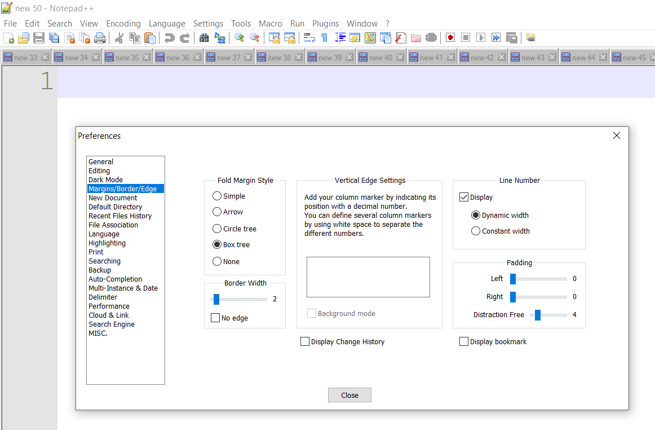This screenshot has width=655, height=430.
Task: Select the Dark Mode preferences category
Action: point(105,179)
